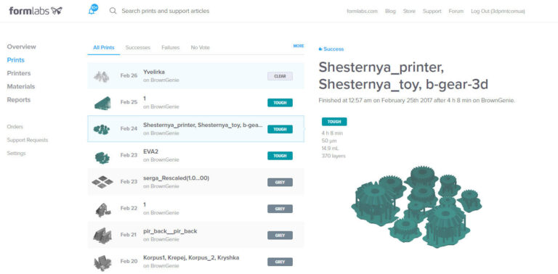Click the TOUGH badge on EVA2 row
The width and height of the screenshot is (558, 274).
(x=280, y=156)
